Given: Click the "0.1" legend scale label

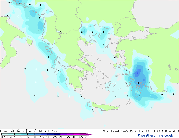Looking at the screenshot, I should [3, 137].
